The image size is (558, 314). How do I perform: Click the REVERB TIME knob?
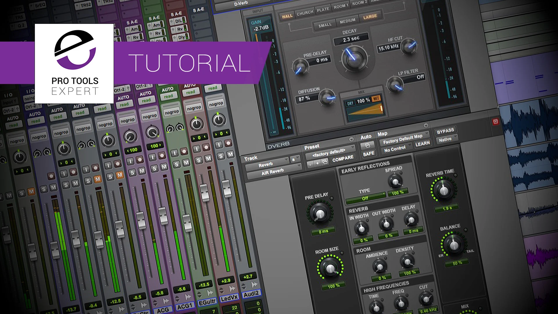(x=443, y=190)
